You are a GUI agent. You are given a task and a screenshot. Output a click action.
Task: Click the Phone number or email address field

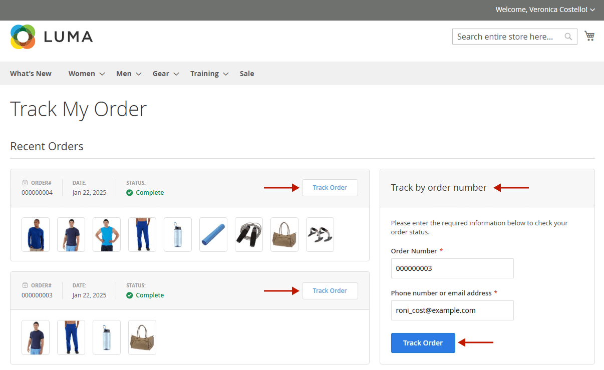(452, 310)
